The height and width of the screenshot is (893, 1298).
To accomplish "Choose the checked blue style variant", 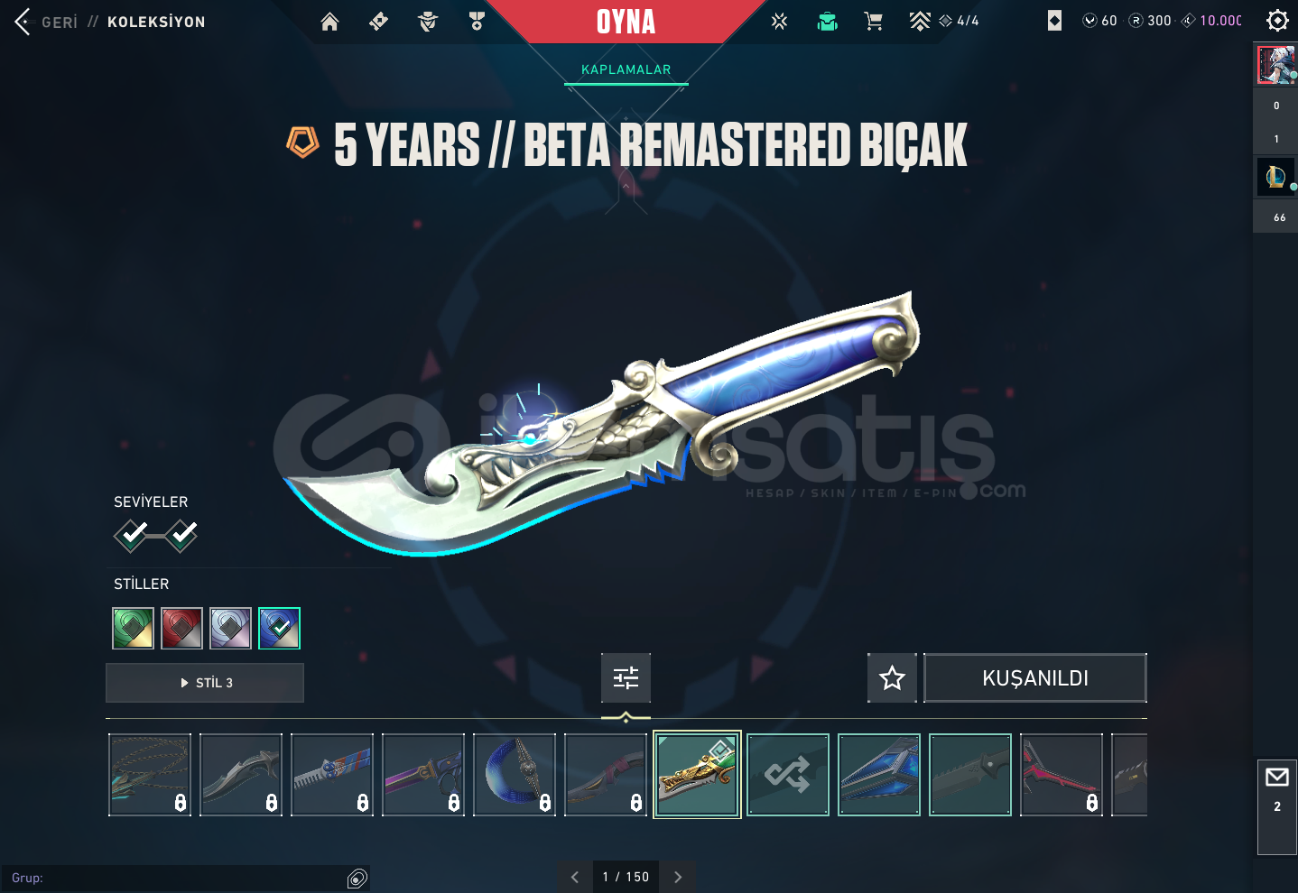I will point(279,628).
